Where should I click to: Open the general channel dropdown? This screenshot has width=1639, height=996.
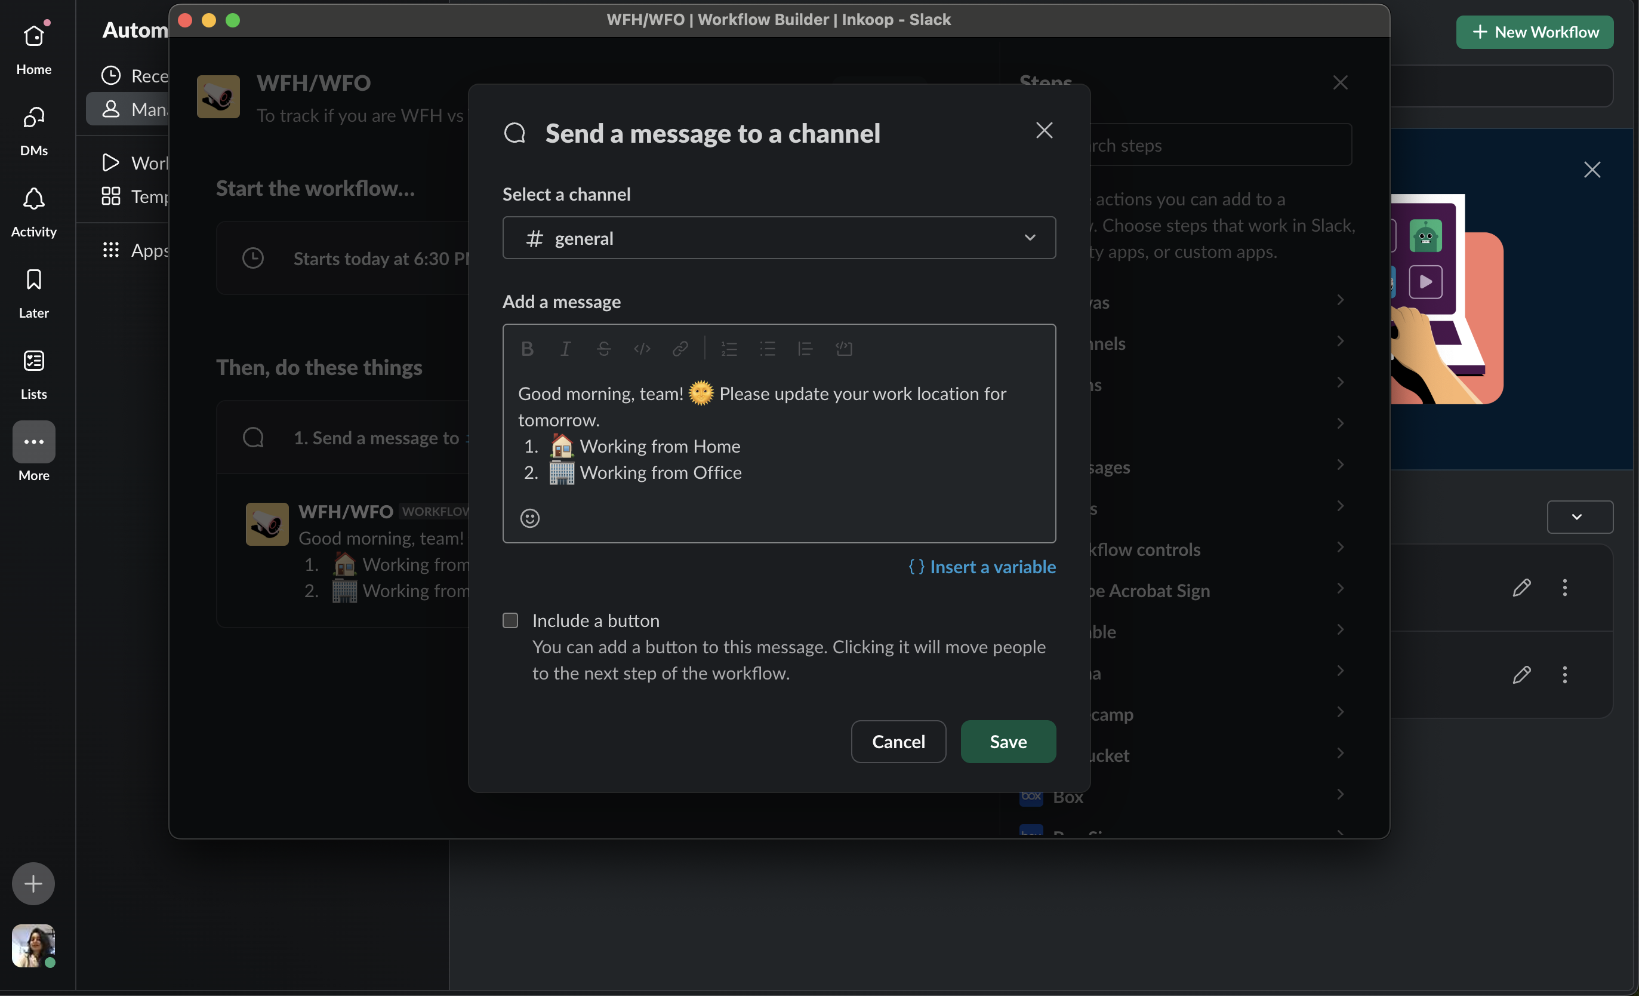[x=779, y=238]
